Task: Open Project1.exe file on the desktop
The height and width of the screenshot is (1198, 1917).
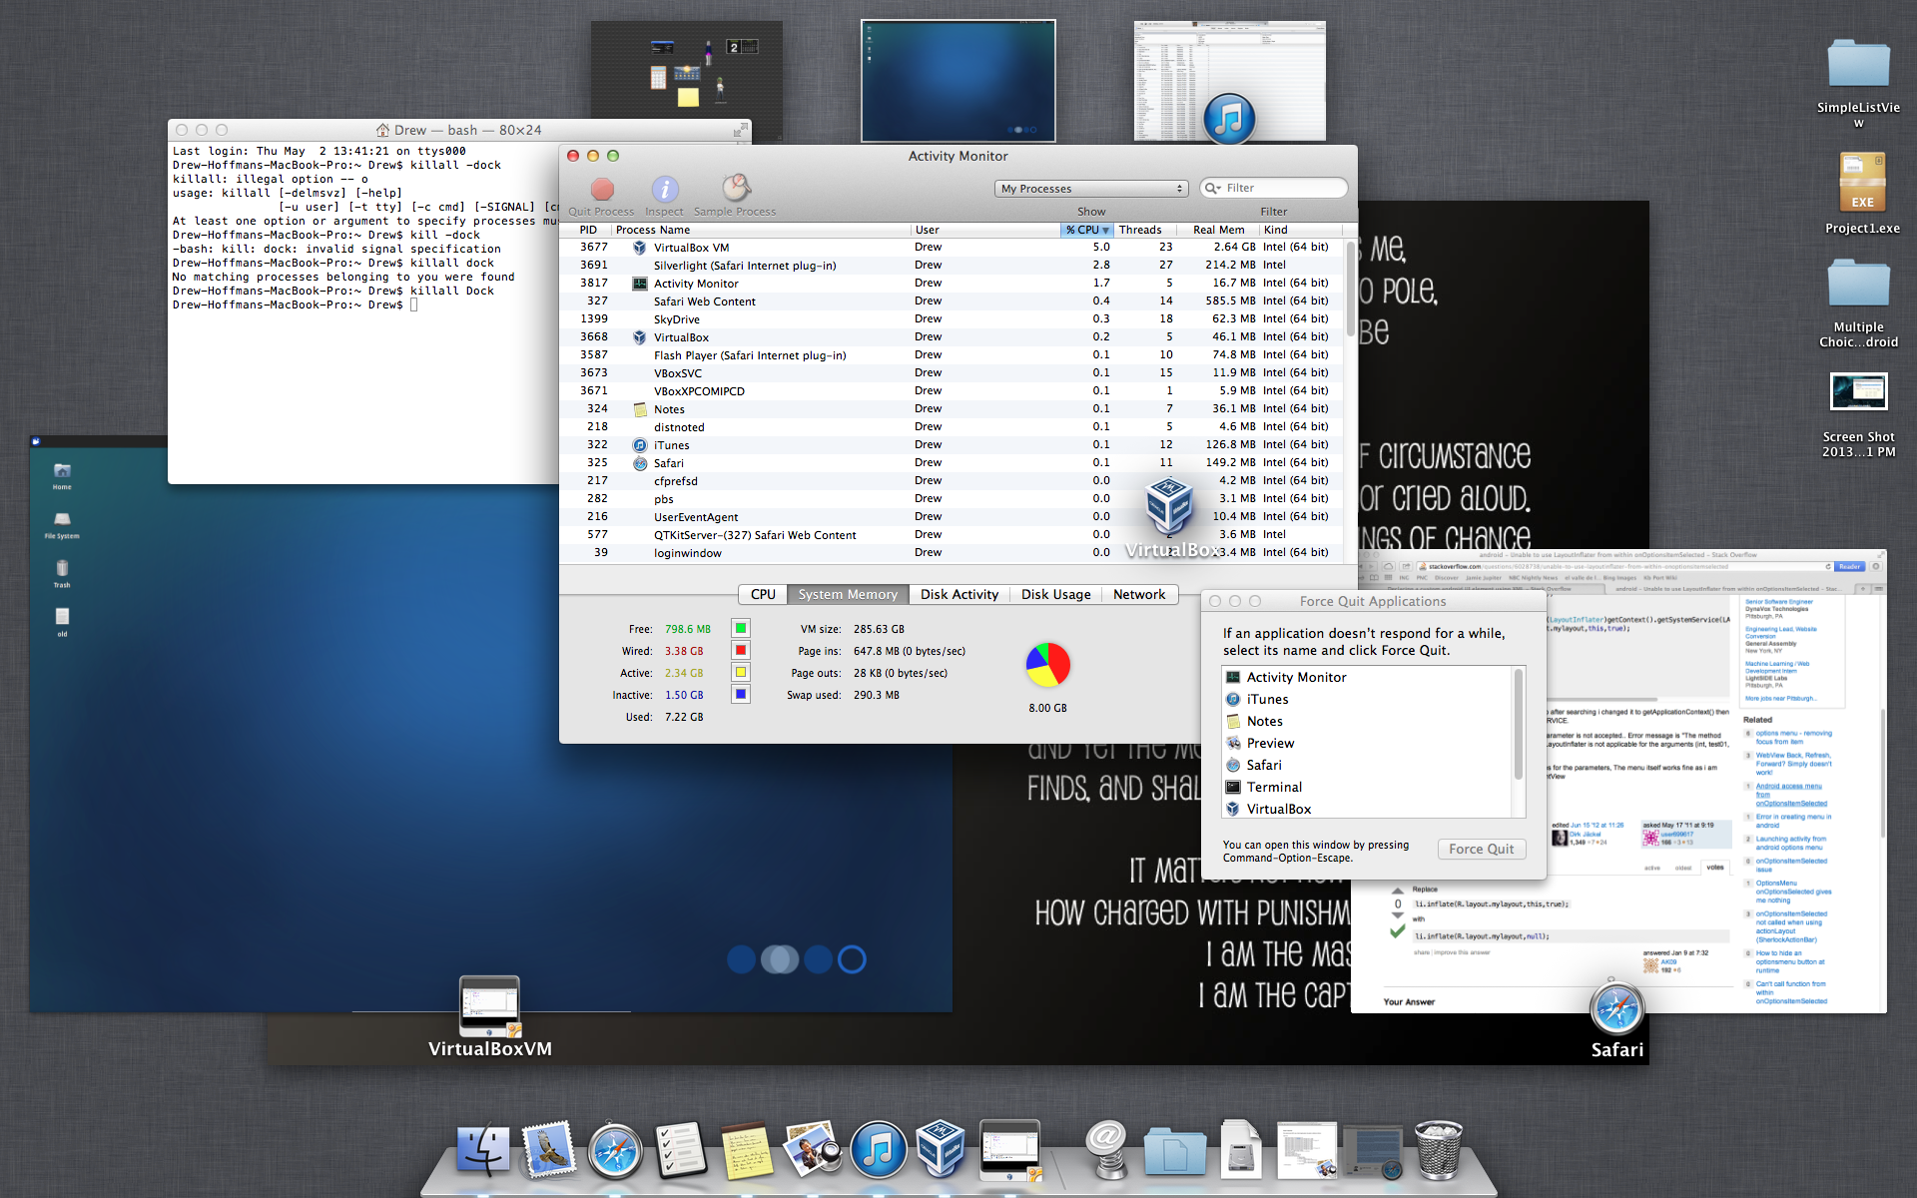Action: (1862, 183)
